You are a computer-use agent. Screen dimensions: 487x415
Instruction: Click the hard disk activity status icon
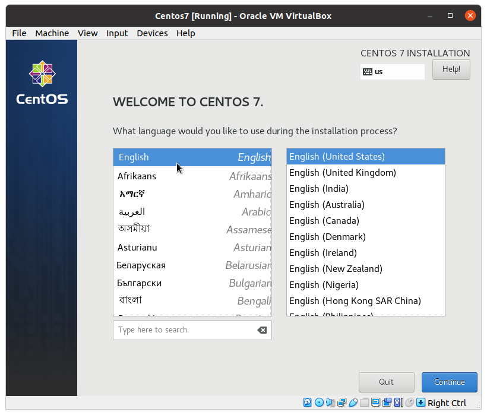pyautogui.click(x=307, y=403)
